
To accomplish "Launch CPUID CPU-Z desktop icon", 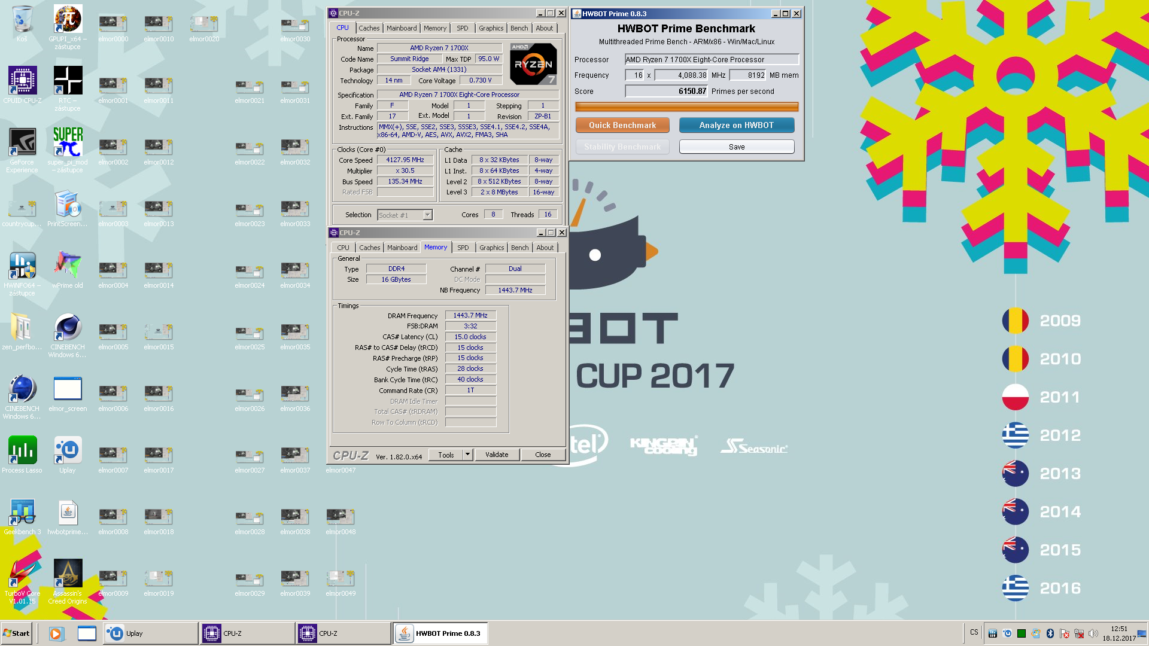I will click(22, 85).
